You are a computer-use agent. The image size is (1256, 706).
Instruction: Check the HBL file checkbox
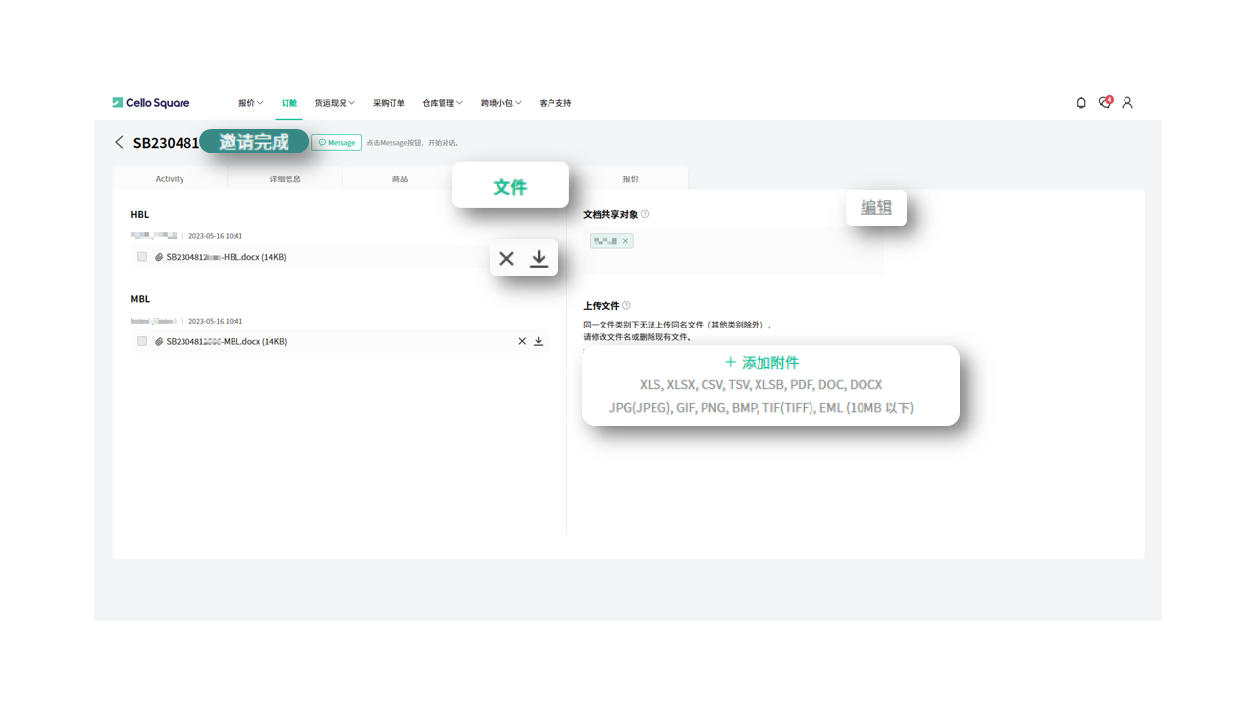142,257
